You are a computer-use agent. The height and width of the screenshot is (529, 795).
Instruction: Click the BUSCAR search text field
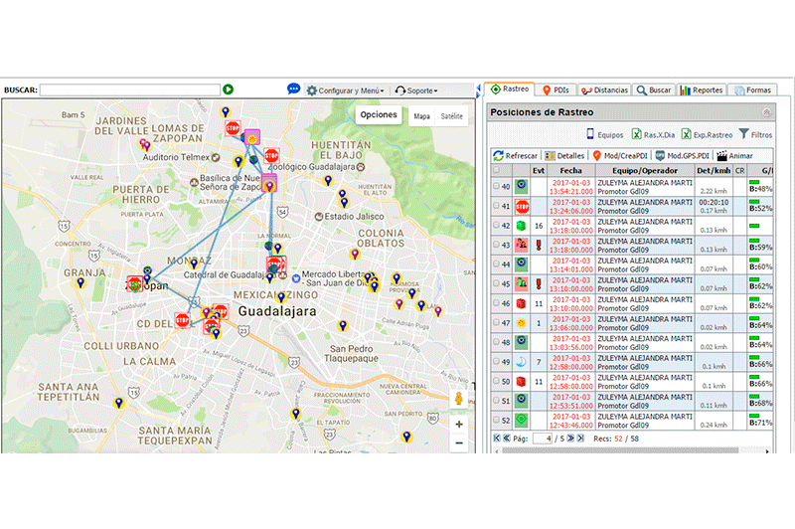pyautogui.click(x=129, y=89)
